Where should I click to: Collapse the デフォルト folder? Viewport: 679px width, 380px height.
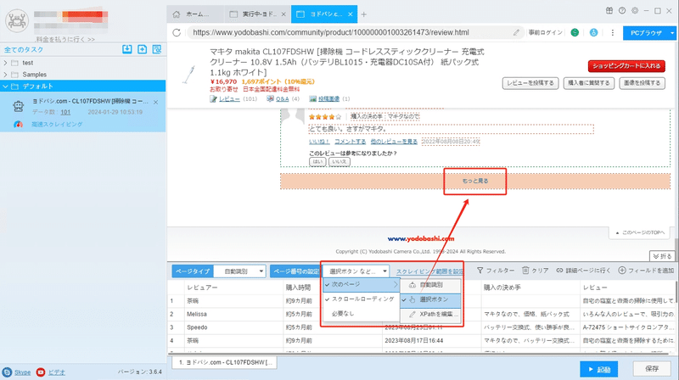pyautogui.click(x=5, y=87)
